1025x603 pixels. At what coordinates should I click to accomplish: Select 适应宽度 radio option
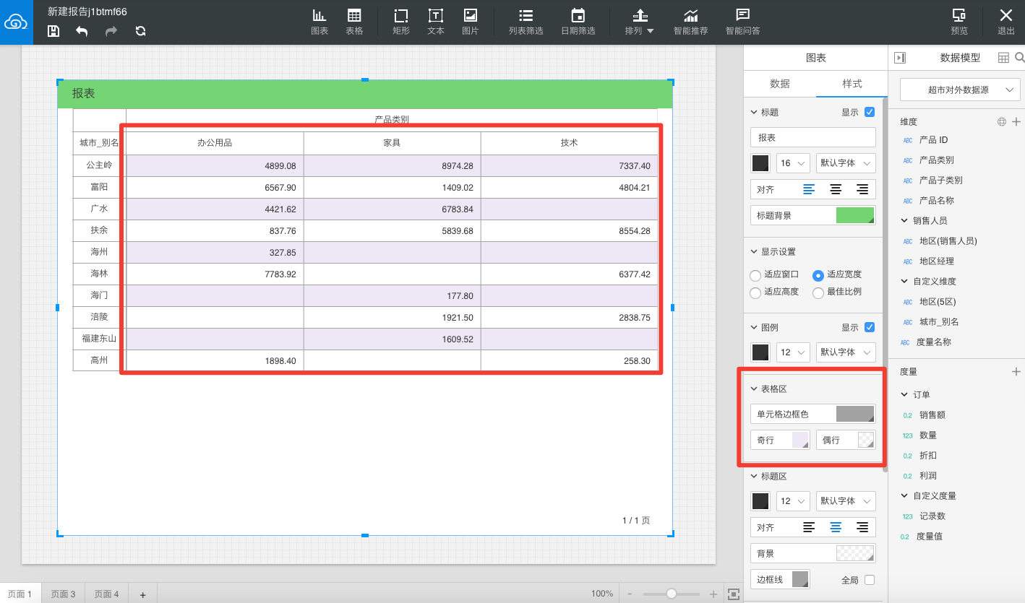[818, 275]
